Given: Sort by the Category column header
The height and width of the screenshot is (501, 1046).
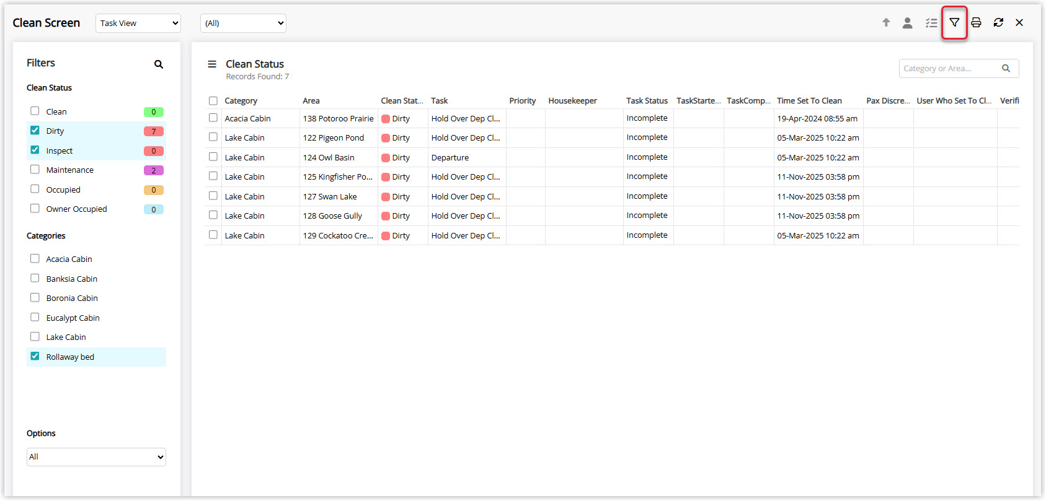Looking at the screenshot, I should tap(241, 101).
